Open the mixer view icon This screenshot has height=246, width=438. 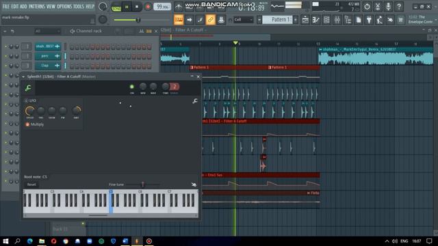337,20
